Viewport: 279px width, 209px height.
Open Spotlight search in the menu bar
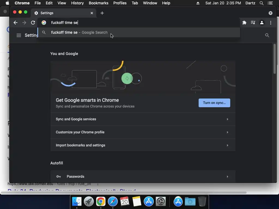click(261, 3)
